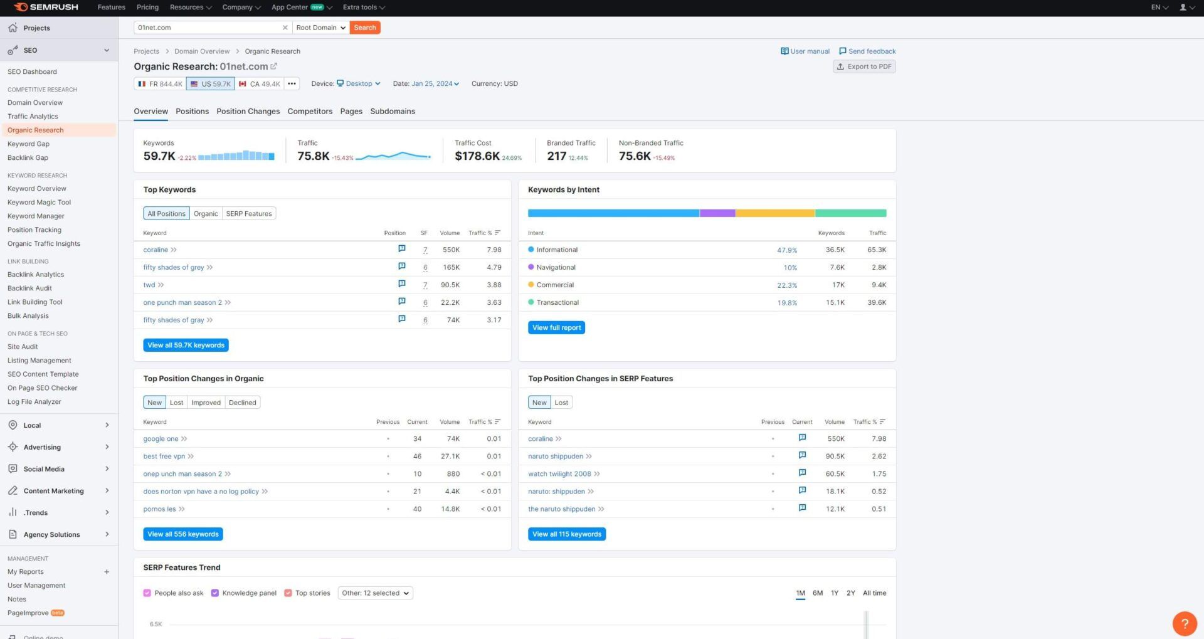Click the purple Navigational intent bar segment
The height and width of the screenshot is (639, 1204).
[x=717, y=213]
